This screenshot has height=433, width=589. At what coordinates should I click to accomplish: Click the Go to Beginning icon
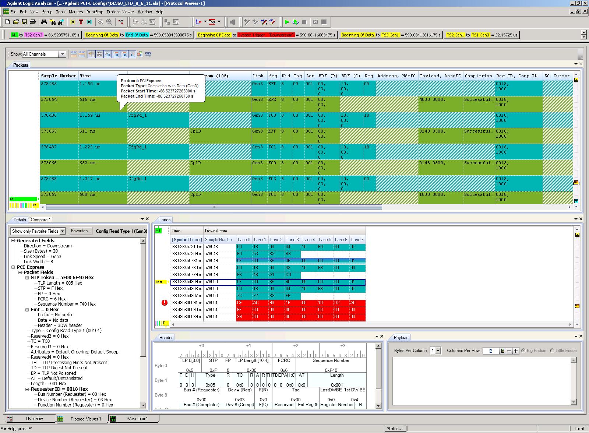73,22
